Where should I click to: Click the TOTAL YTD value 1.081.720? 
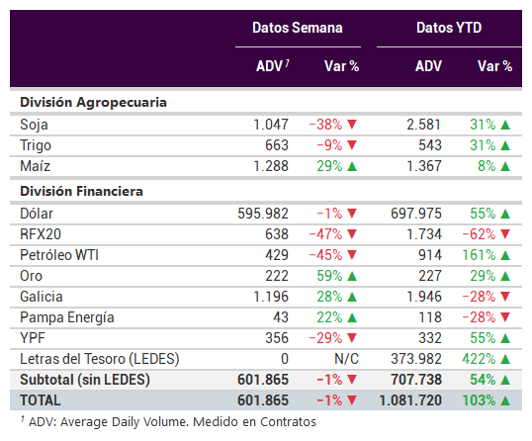pyautogui.click(x=410, y=400)
